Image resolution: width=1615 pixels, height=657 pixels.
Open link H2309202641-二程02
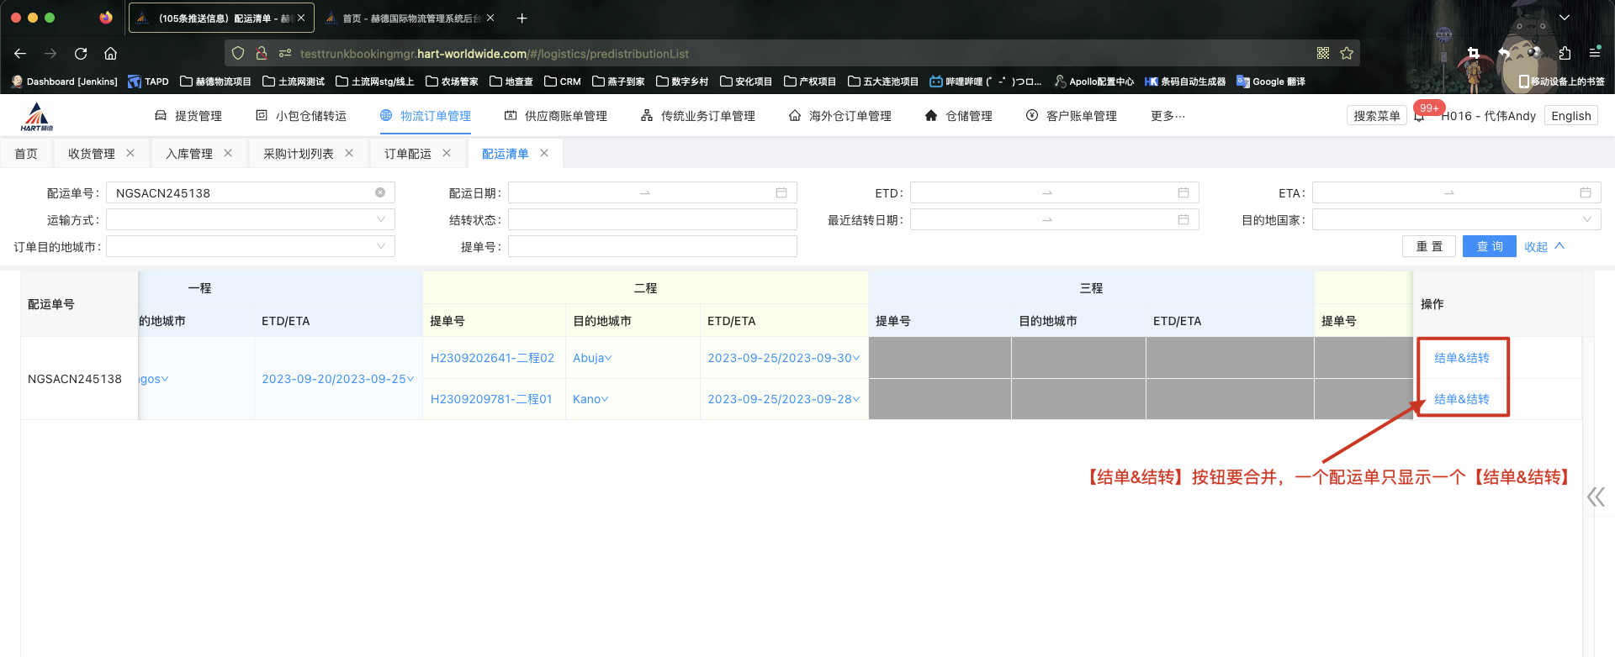[492, 358]
